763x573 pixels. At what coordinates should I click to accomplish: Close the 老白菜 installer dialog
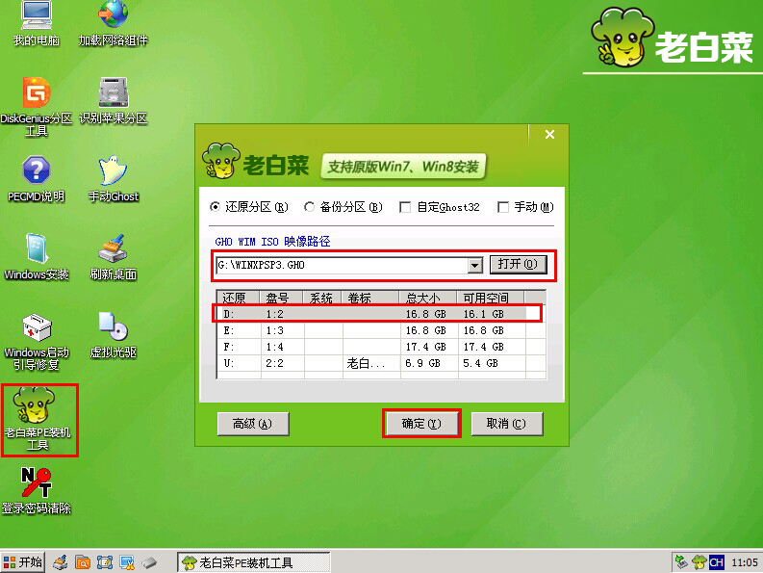(549, 135)
